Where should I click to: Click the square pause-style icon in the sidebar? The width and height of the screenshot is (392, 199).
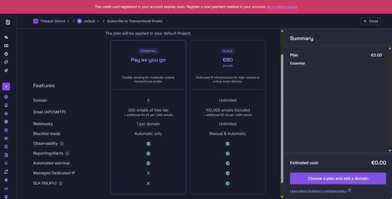coord(6,130)
